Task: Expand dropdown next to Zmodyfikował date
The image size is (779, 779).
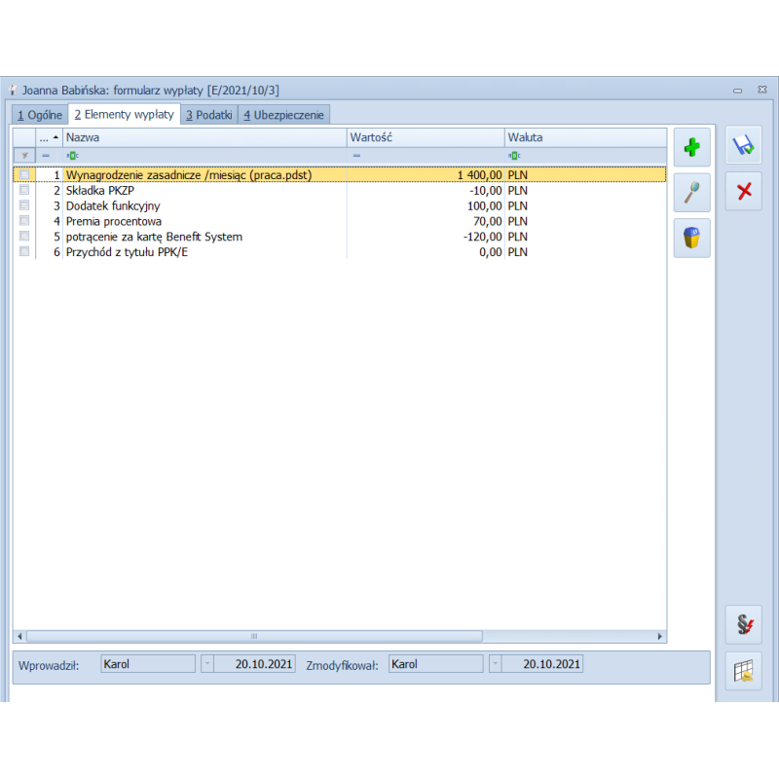Action: [494, 664]
